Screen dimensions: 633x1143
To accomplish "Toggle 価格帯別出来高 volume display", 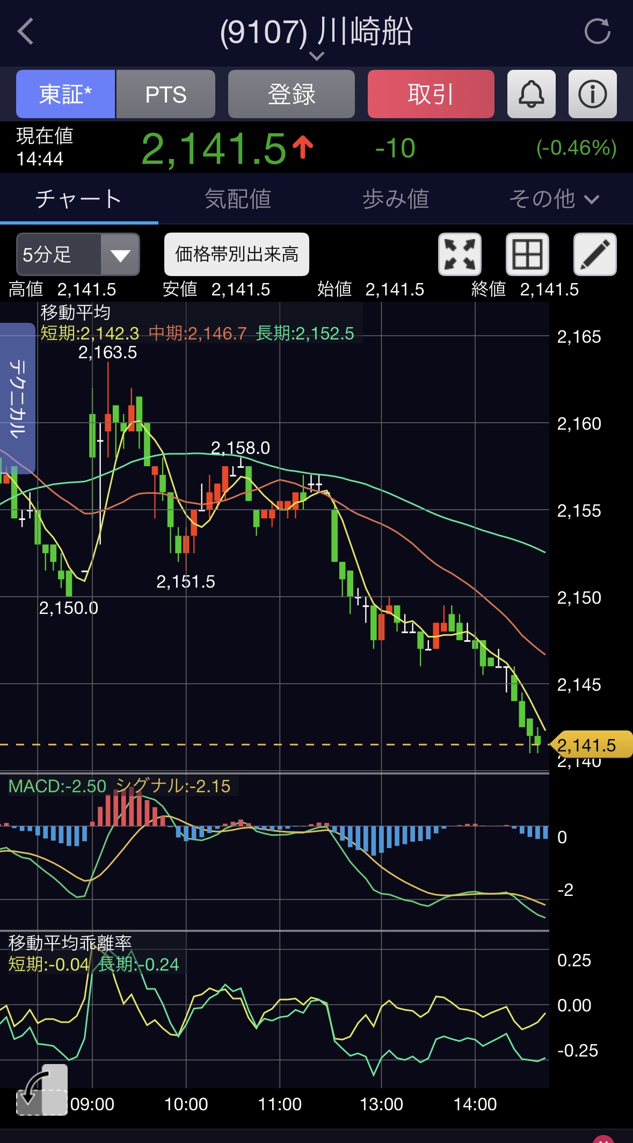I will click(x=237, y=254).
